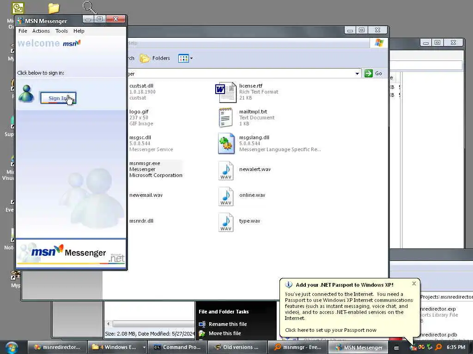The width and height of the screenshot is (473, 354).
Task: Expand the Explorer address bar dropdown
Action: point(357,73)
